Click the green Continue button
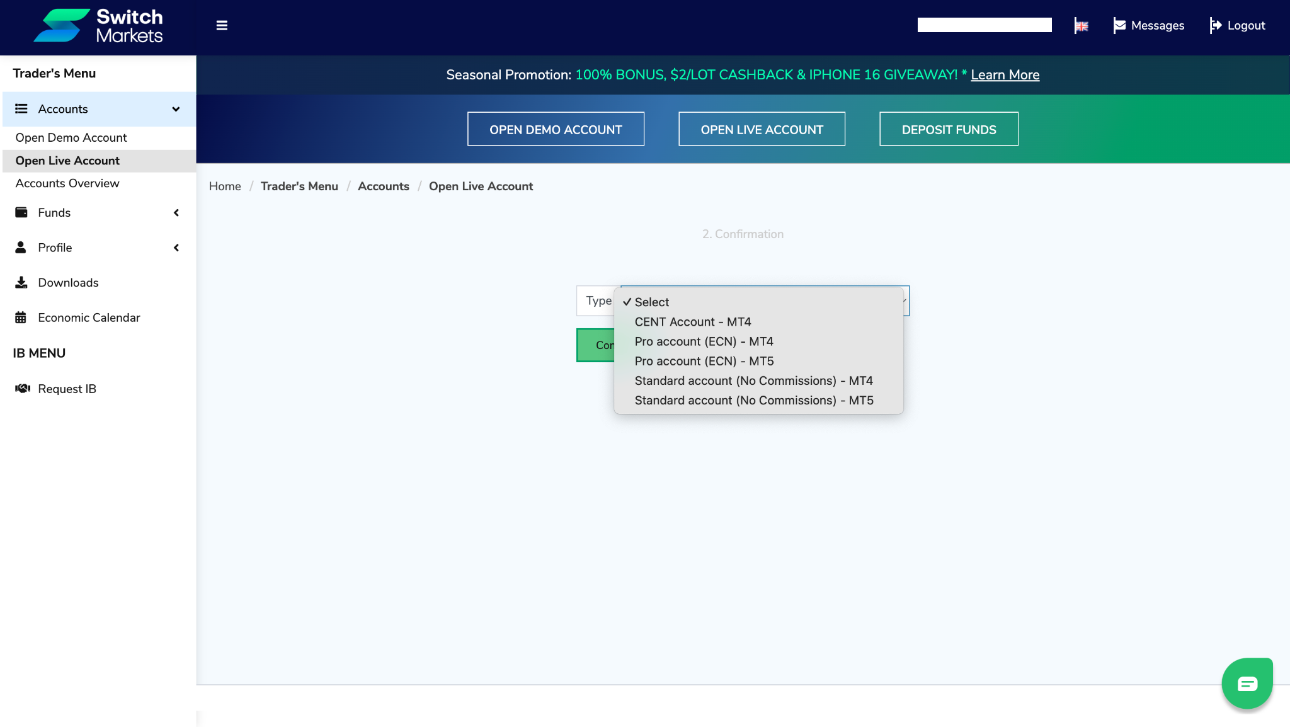This screenshot has height=727, width=1290. [595, 345]
